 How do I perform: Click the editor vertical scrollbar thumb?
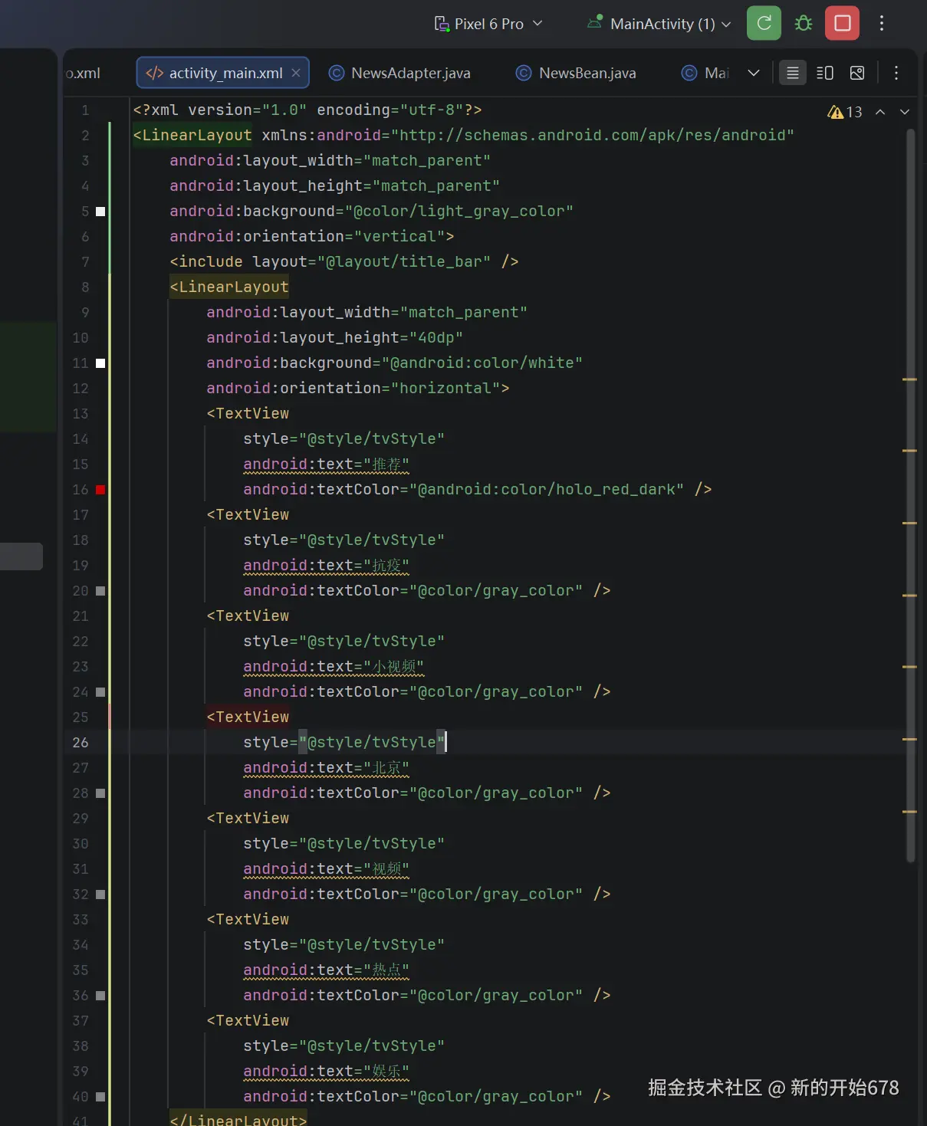tap(910, 496)
